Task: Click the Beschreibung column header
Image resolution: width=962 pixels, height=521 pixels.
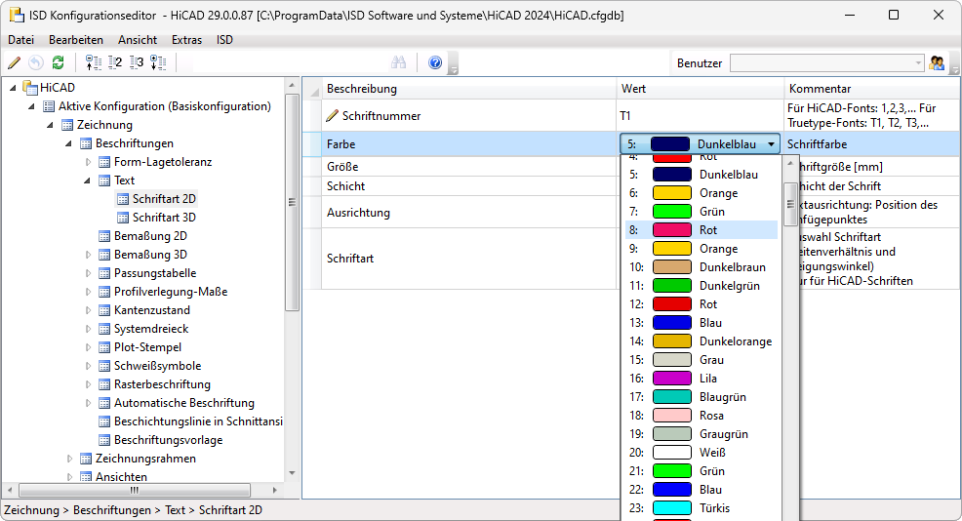Action: tap(468, 89)
